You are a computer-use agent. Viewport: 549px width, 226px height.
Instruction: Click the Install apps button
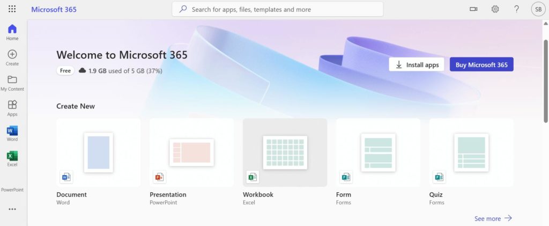417,64
